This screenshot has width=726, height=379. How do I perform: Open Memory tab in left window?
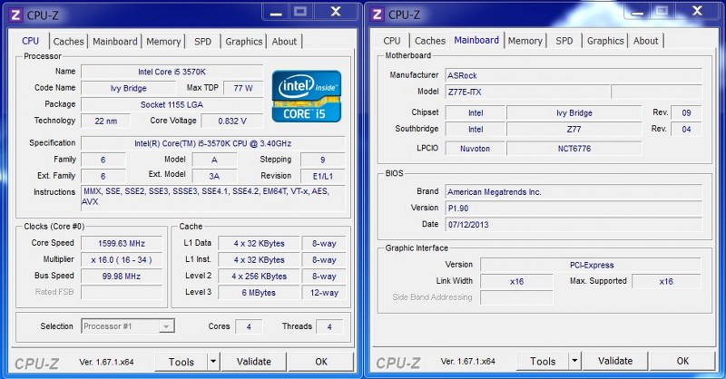tap(163, 41)
